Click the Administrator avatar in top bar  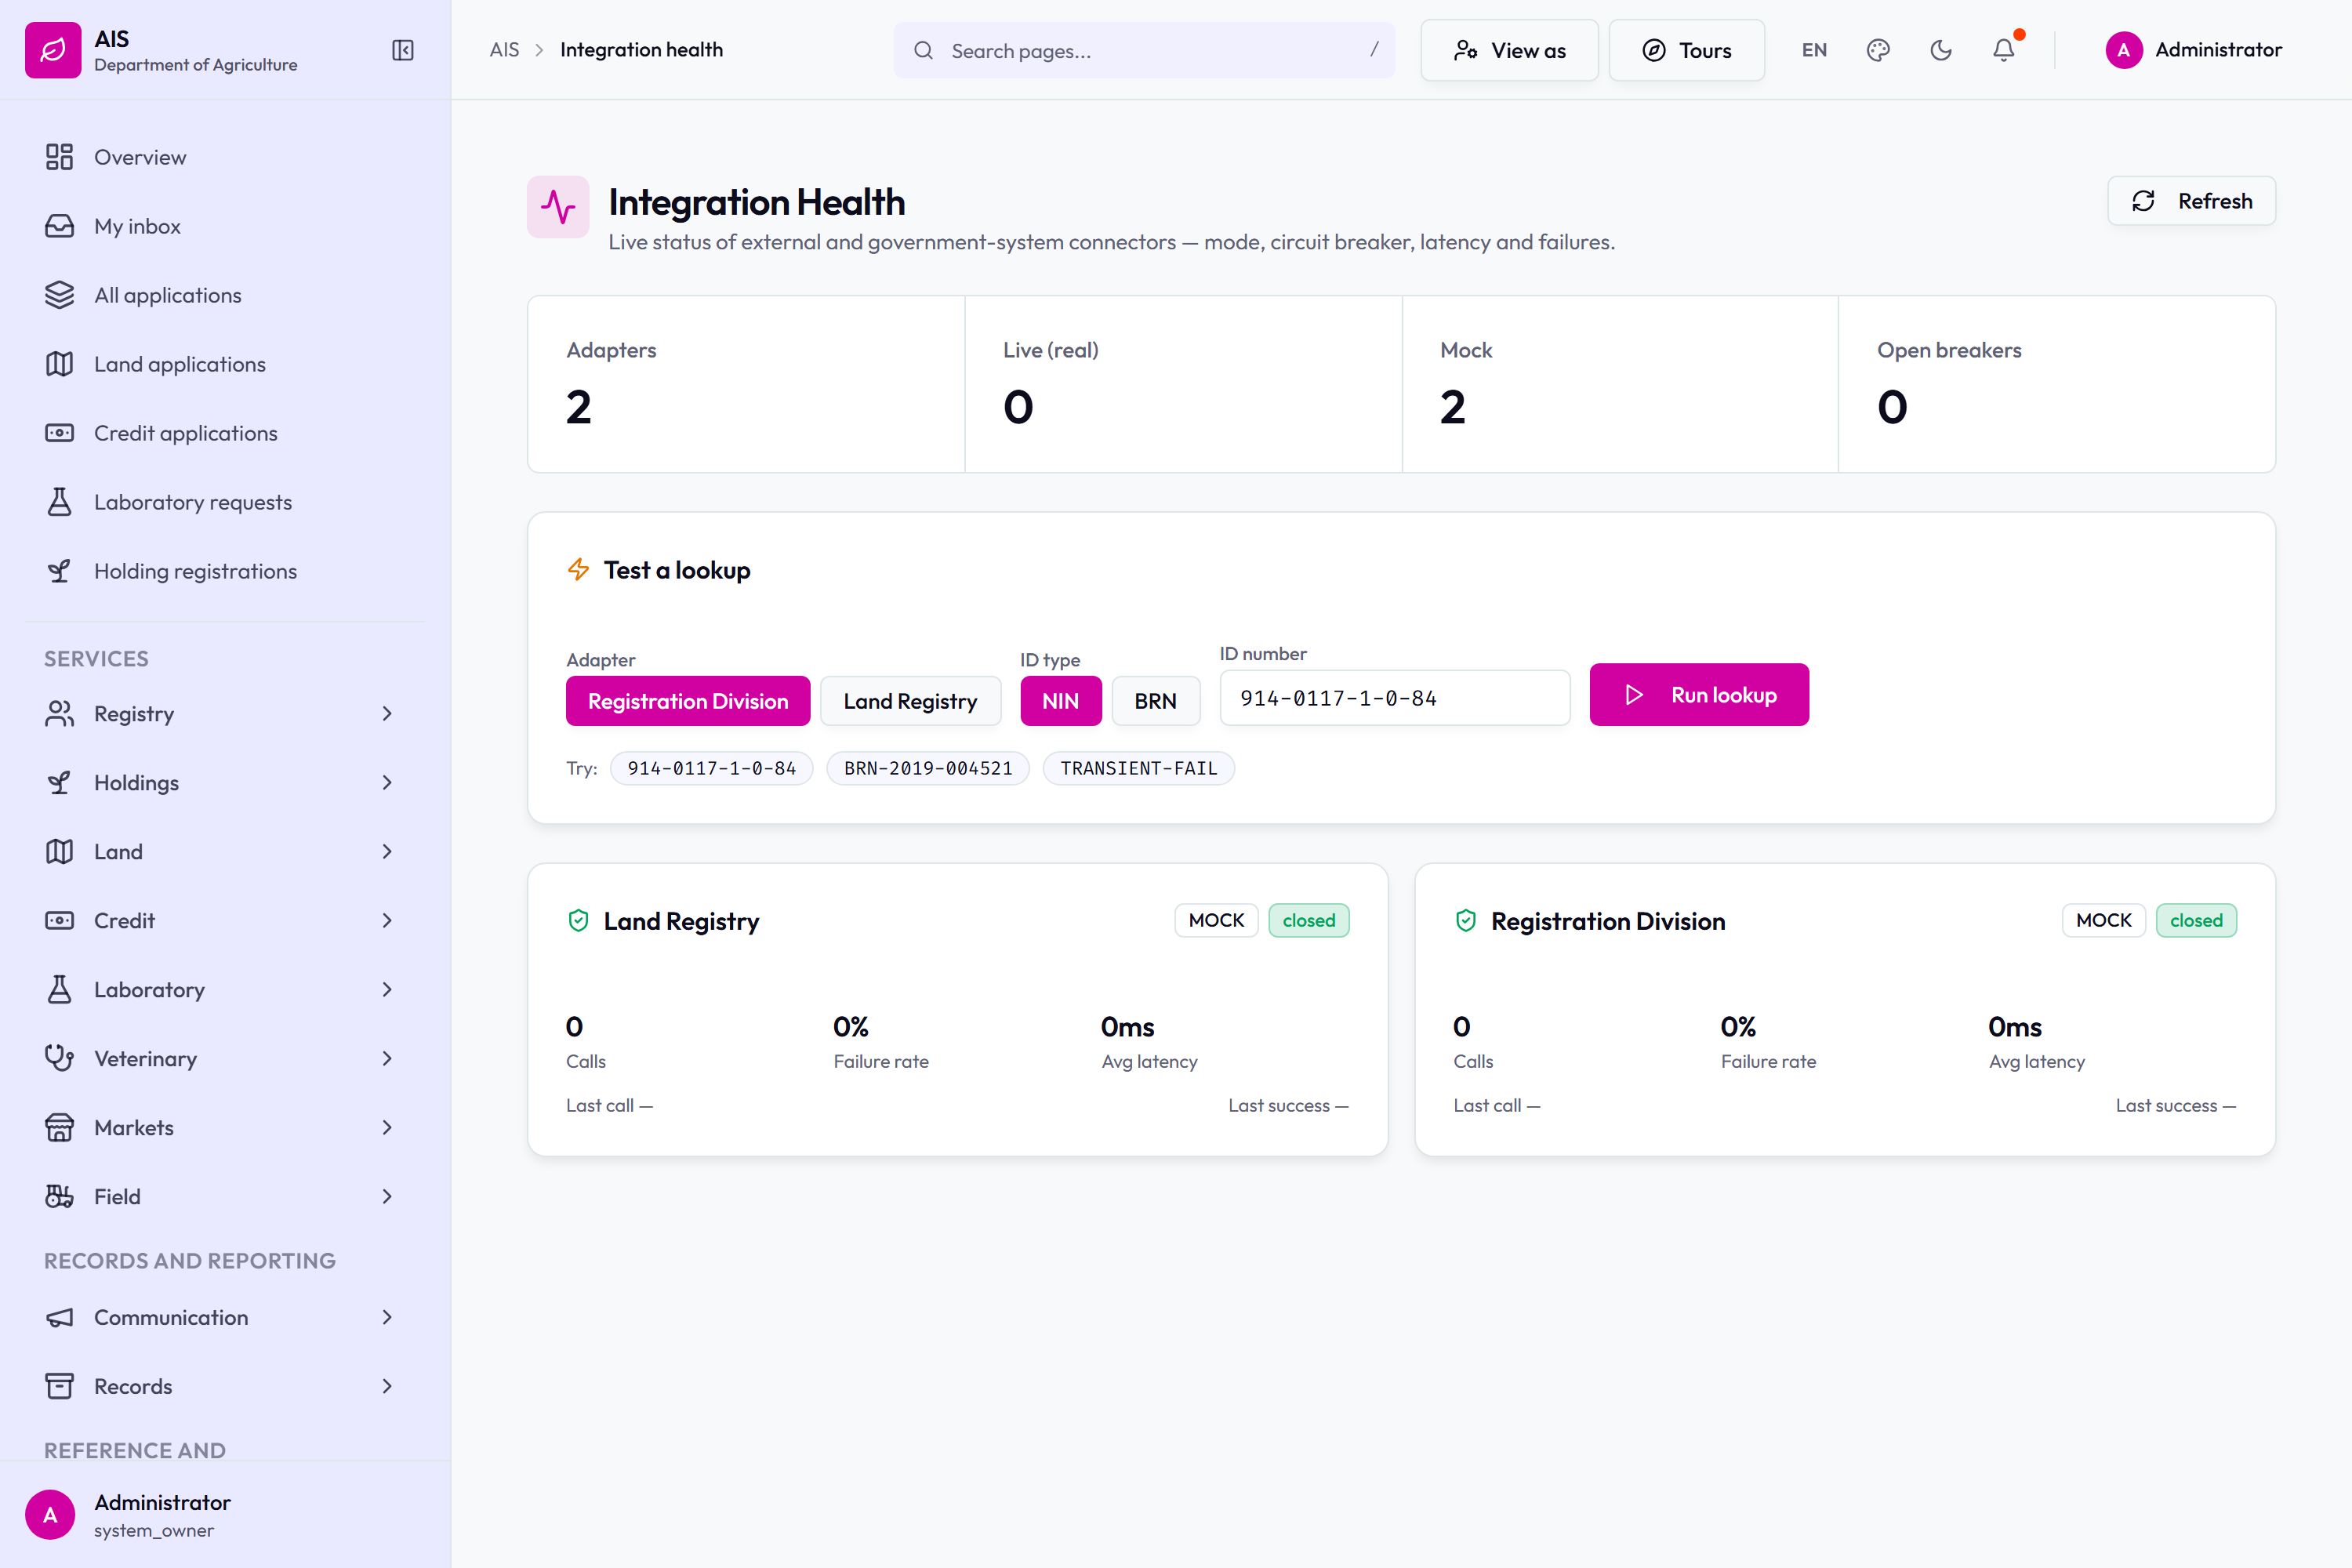click(2124, 50)
